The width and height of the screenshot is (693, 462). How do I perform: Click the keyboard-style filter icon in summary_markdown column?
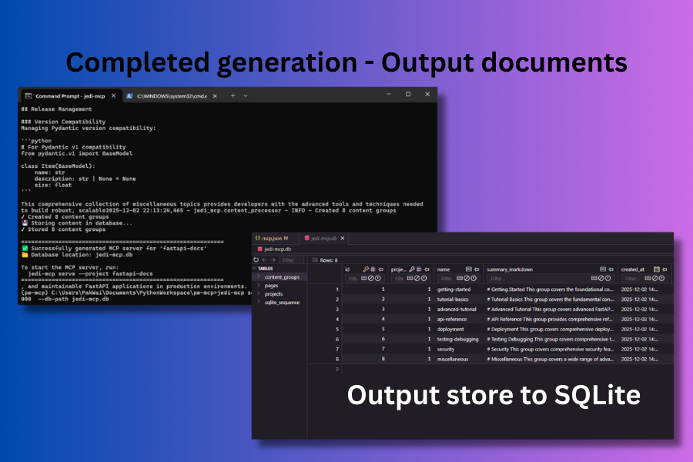[x=594, y=279]
